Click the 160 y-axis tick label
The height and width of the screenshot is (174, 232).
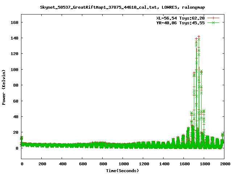pos(14,22)
